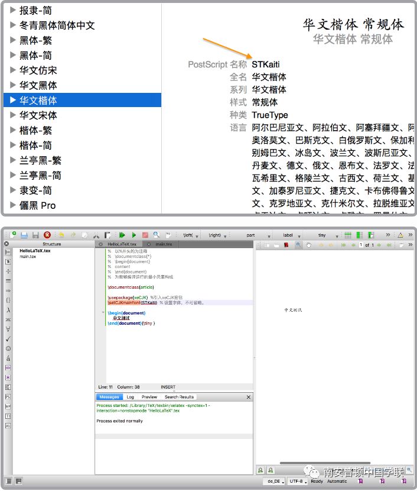Open HelloLaTeX.tex in the Structure panel
This screenshot has width=417, height=491.
pos(35,251)
